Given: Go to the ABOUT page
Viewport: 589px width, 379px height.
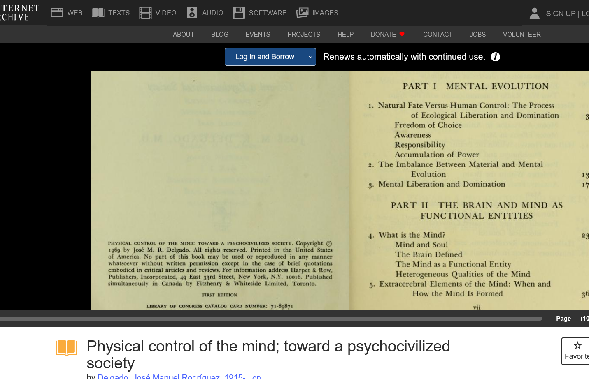Looking at the screenshot, I should [184, 35].
